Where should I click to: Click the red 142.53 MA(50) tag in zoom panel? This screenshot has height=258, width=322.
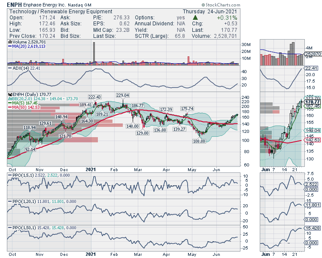312,140
